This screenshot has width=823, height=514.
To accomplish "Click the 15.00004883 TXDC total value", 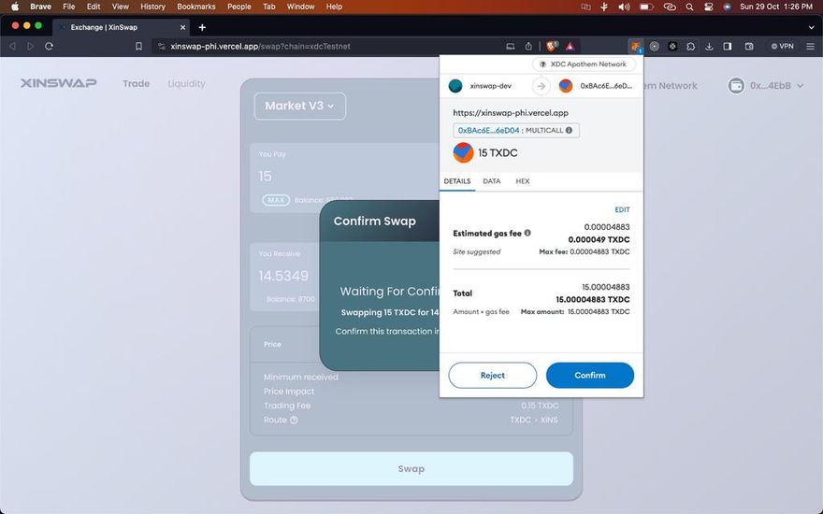I will tap(593, 299).
